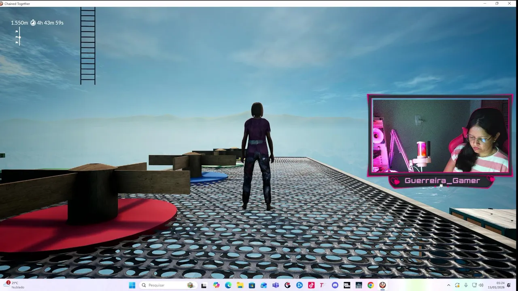Click the Pesquisar search box

click(168, 285)
